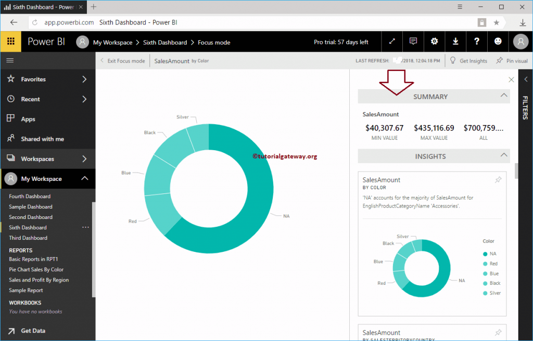Pin the SalesAmount by Color insight tile
Image resolution: width=533 pixels, height=341 pixels.
(x=498, y=179)
